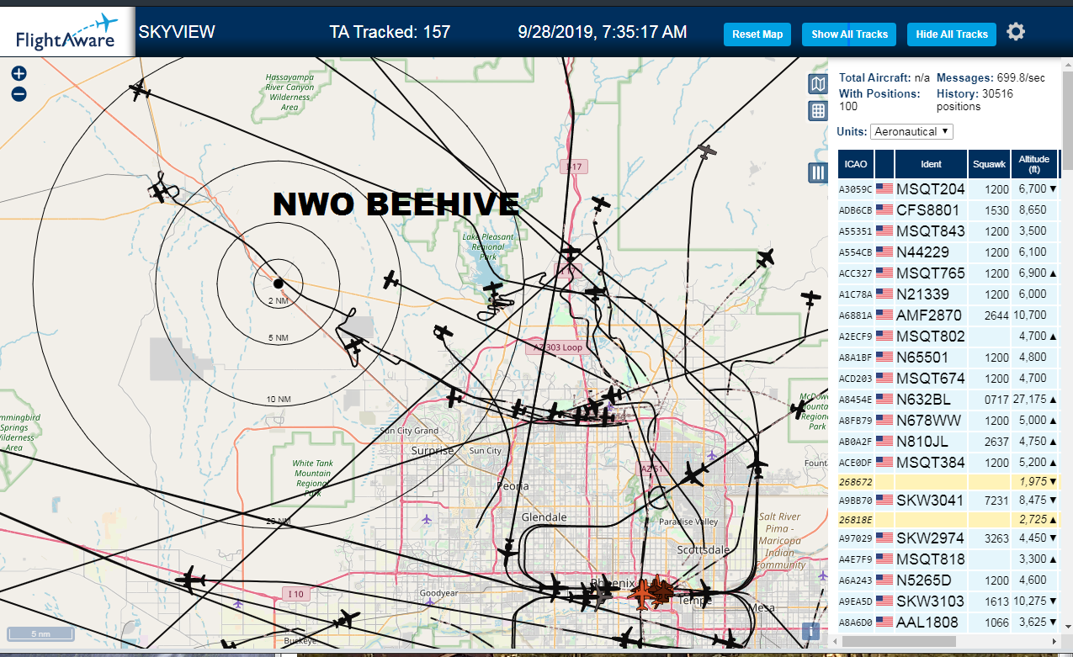This screenshot has width=1073, height=657.
Task: Toggle the grid view icon beside sidebar
Action: (x=817, y=110)
